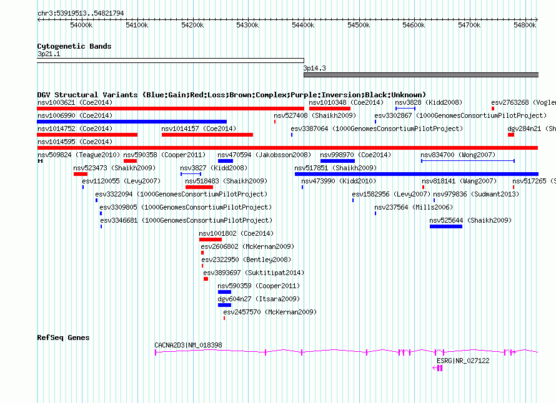This screenshot has height=403, width=556.
Task: Select the nsv834700 thin blue interval line
Action: pyautogui.click(x=468, y=161)
